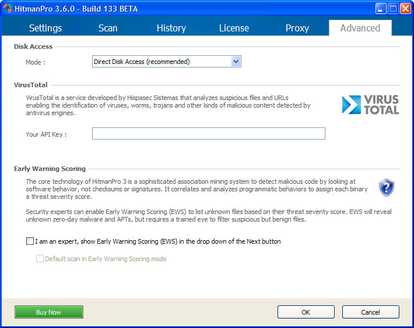The height and width of the screenshot is (328, 414).
Task: Close the HitmanPro window
Action: point(405,9)
